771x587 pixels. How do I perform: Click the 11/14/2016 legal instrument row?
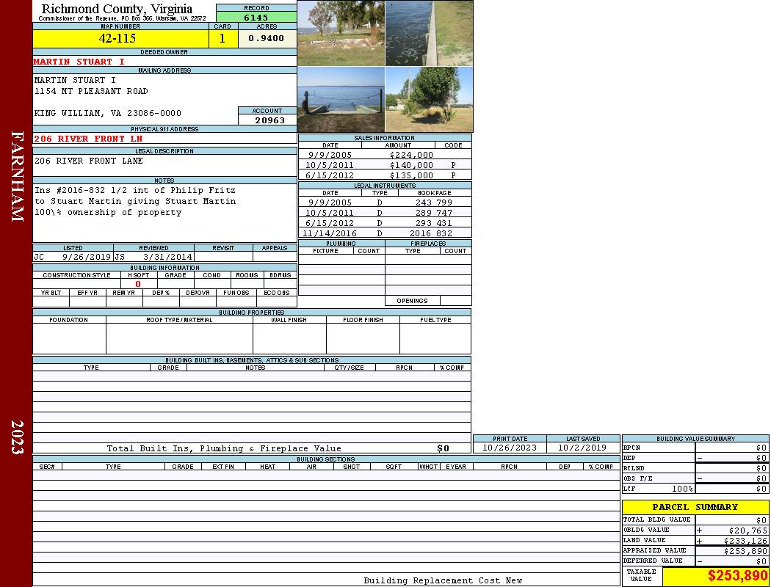pyautogui.click(x=385, y=233)
